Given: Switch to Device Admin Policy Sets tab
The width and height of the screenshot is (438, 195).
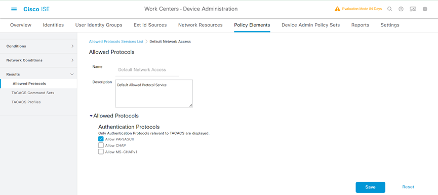Looking at the screenshot, I should (310, 25).
